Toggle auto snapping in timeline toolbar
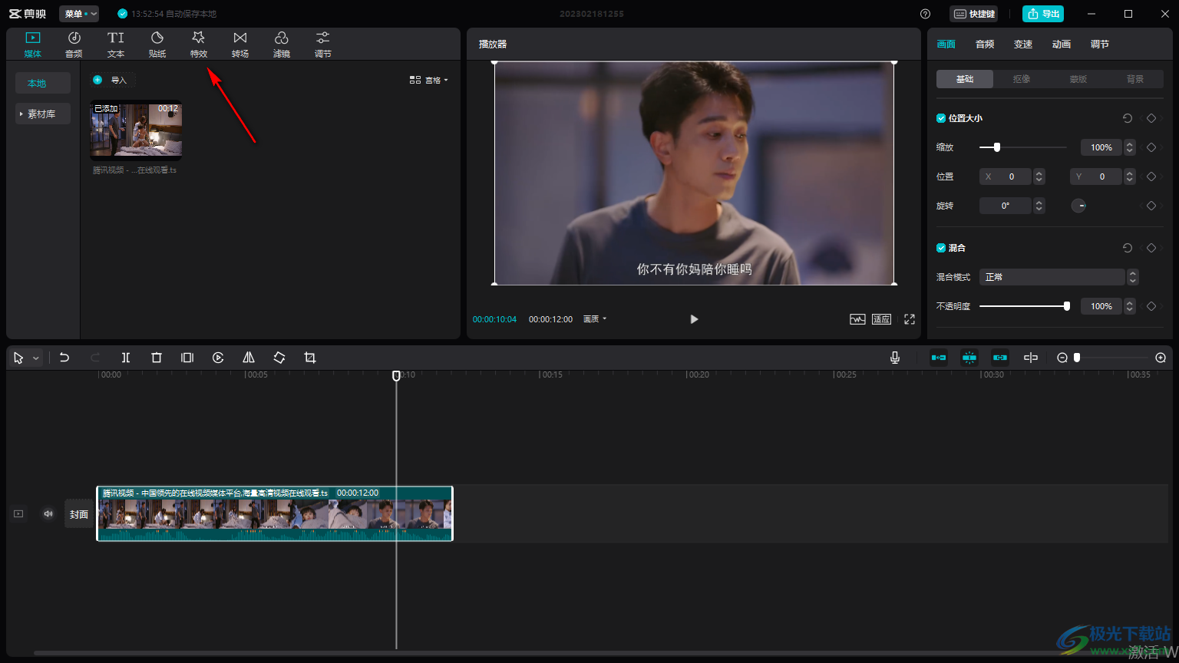The image size is (1179, 663). [969, 358]
